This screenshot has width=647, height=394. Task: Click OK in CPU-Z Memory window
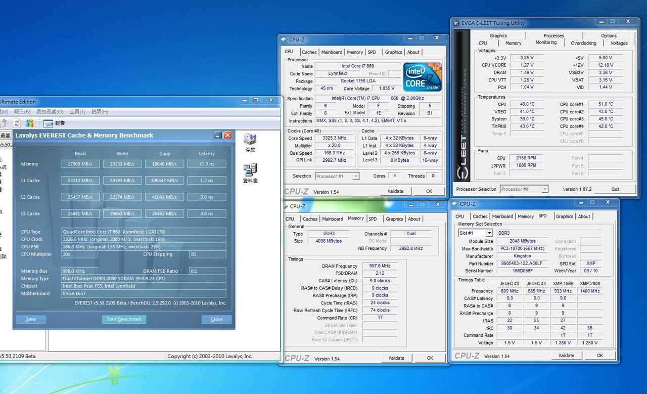(430, 358)
